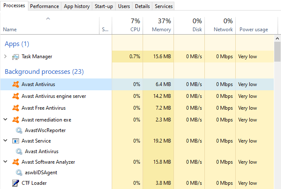This screenshot has height=189, width=281.
Task: Click the aswbIDSAgent gear icon
Action: pos(19,173)
